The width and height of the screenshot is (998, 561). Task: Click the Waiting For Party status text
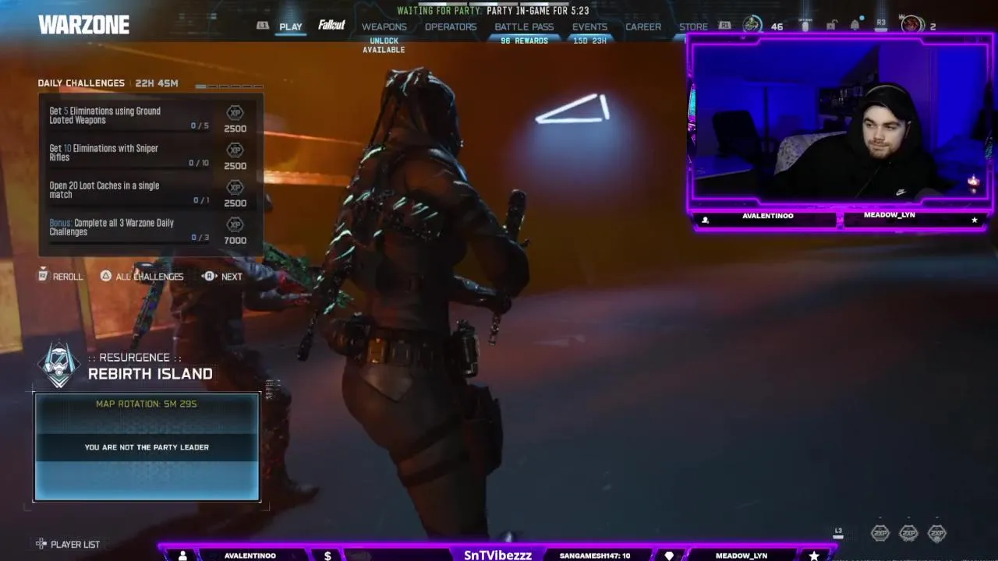[493, 11]
